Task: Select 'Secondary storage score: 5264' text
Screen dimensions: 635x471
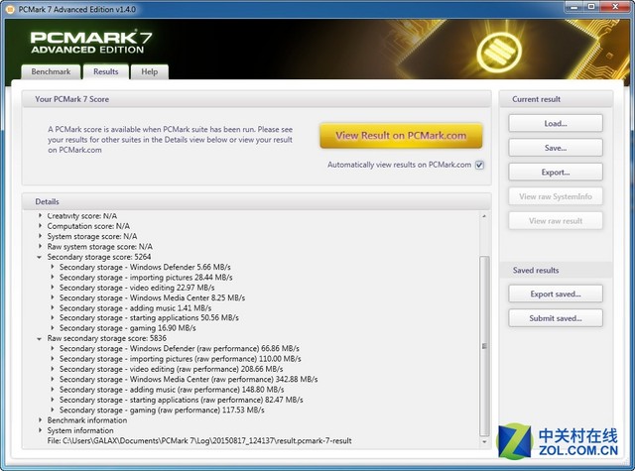Action: coord(99,257)
